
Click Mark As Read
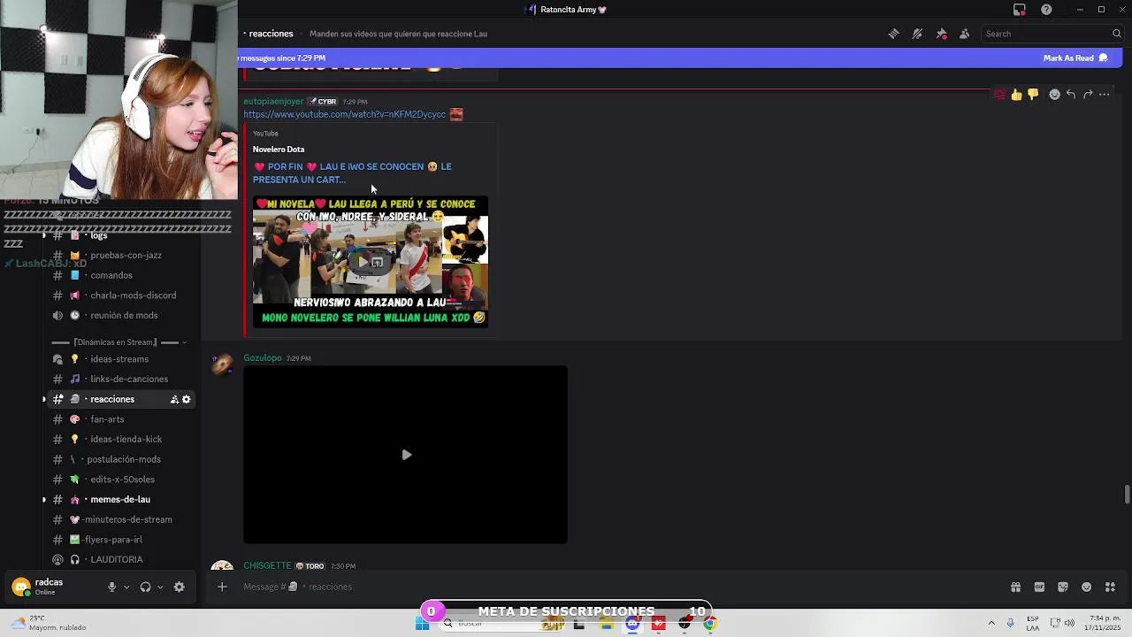point(1075,58)
